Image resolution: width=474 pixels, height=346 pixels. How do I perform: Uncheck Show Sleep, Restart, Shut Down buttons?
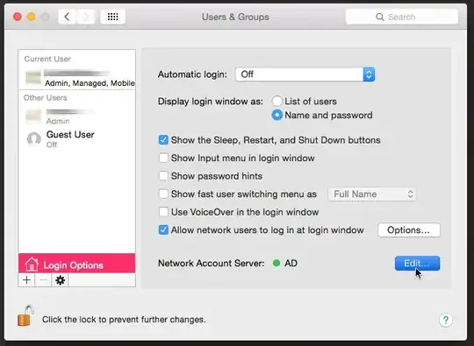163,140
